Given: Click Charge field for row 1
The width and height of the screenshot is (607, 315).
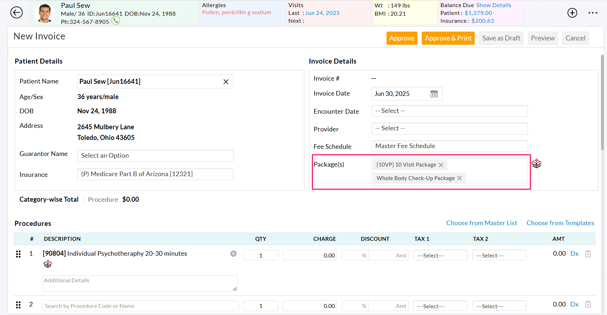Looking at the screenshot, I should click(310, 255).
